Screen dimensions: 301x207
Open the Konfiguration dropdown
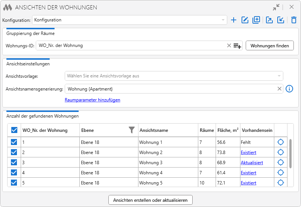tap(129, 20)
